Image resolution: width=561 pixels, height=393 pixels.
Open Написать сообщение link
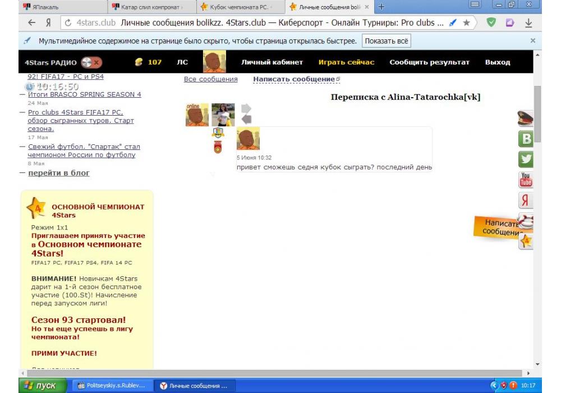click(x=296, y=79)
